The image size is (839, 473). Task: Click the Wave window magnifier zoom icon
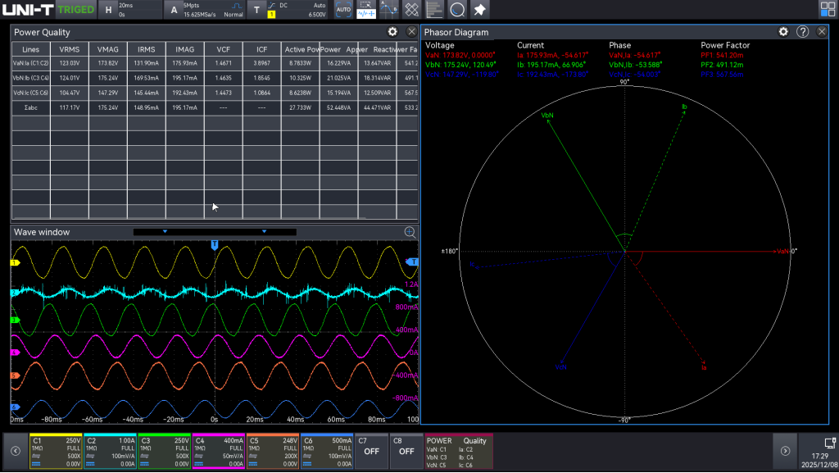click(410, 232)
